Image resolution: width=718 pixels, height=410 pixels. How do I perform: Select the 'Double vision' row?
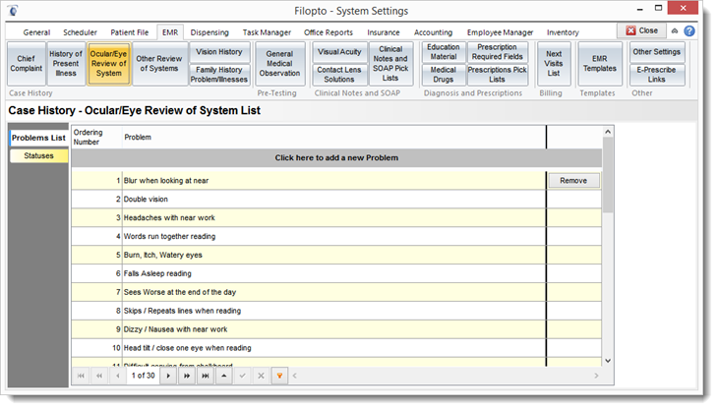coord(336,200)
